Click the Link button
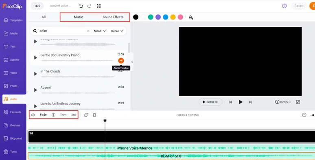This screenshot has height=160, width=315. pyautogui.click(x=73, y=115)
